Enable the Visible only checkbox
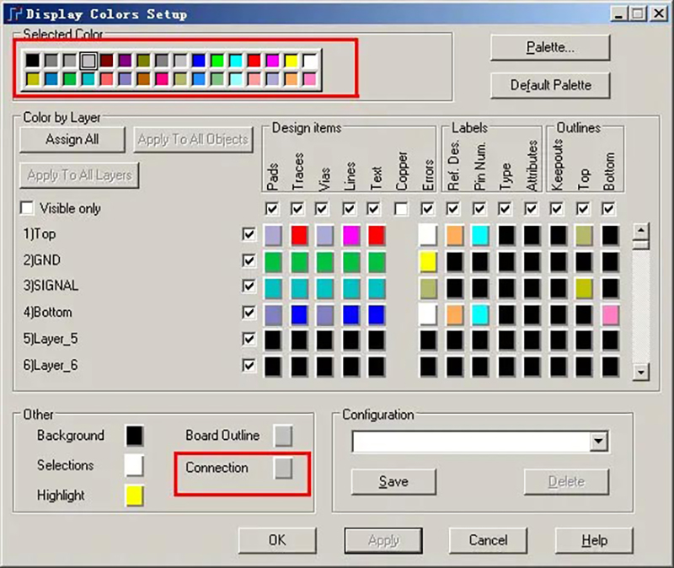The width and height of the screenshot is (674, 568). (28, 208)
